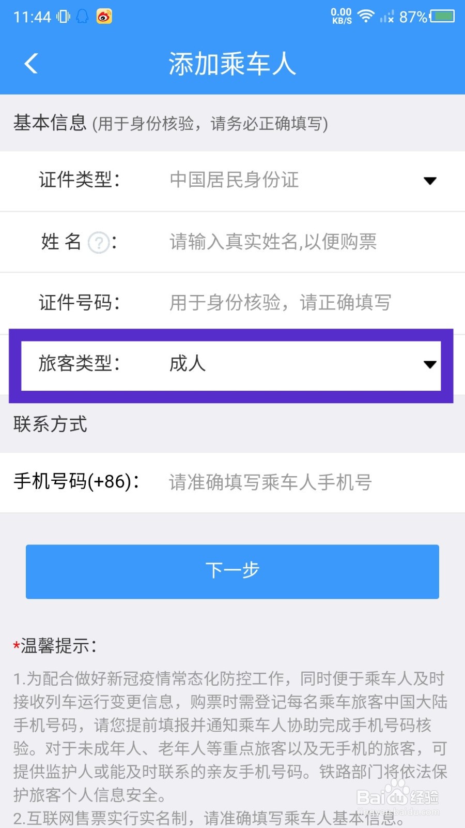Tap the Weibo icon in status bar
This screenshot has height=828, width=465.
tap(104, 17)
